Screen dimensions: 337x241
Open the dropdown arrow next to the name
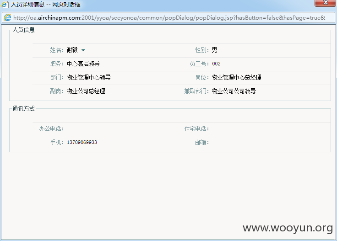click(83, 50)
